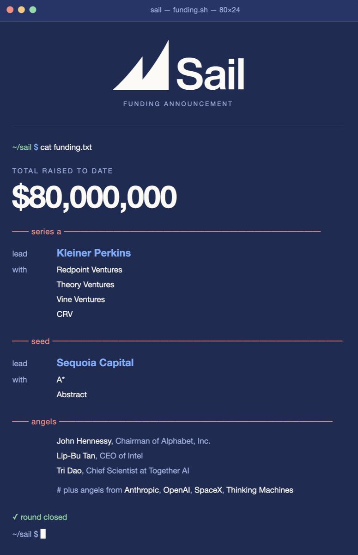Click the CRV investor entry
The height and width of the screenshot is (555, 358).
point(65,314)
